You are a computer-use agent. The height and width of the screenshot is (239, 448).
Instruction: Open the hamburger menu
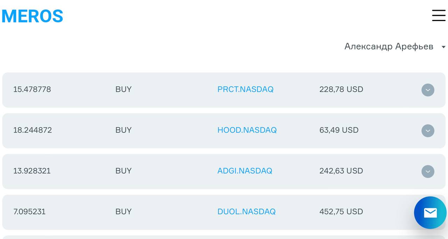[x=439, y=15]
